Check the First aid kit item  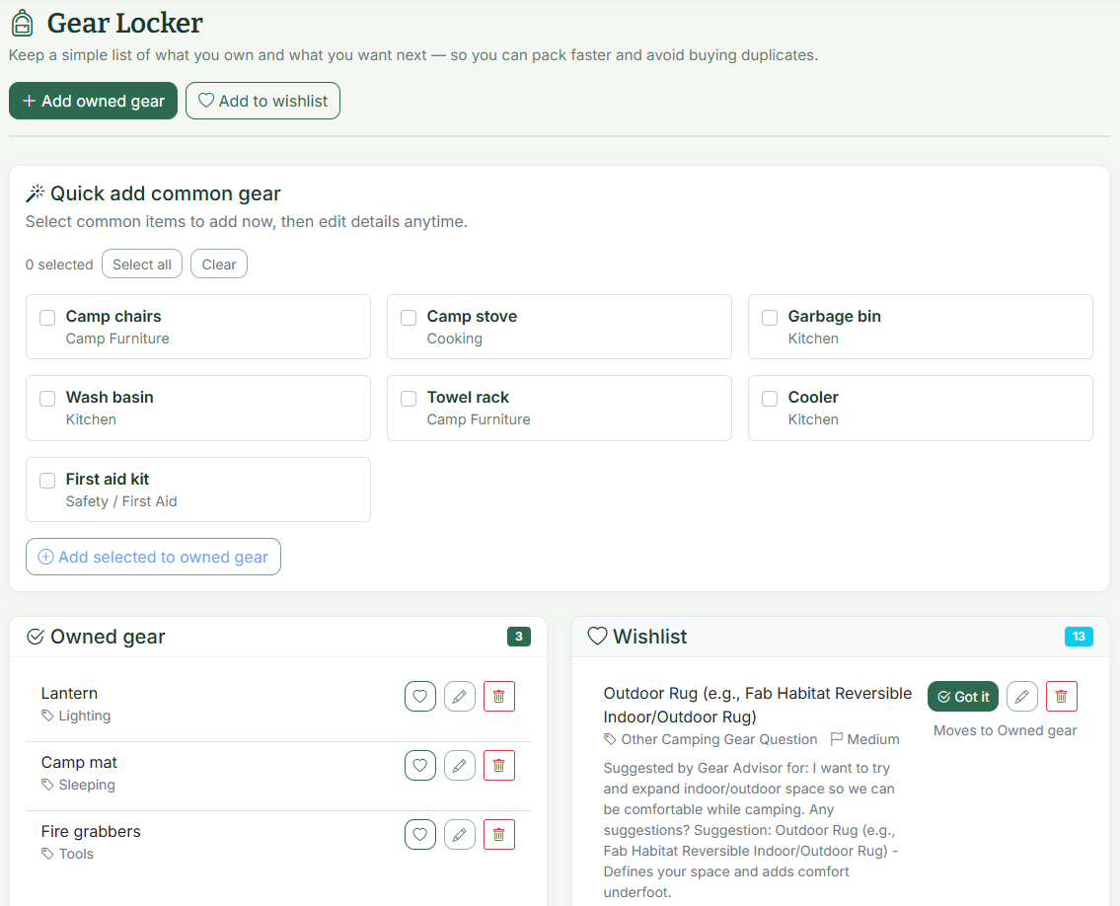pos(46,480)
